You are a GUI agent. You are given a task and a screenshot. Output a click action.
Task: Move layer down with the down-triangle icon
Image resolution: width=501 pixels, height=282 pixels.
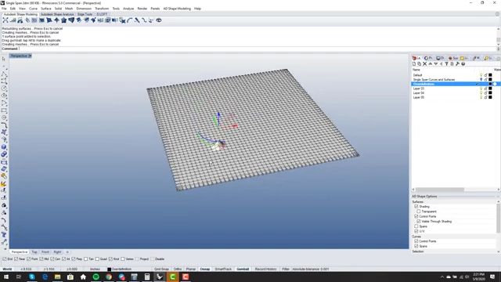tap(435, 64)
